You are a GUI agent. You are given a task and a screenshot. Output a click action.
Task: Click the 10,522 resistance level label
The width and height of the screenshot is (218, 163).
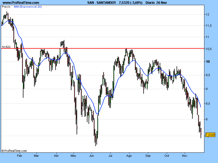click(x=6, y=47)
